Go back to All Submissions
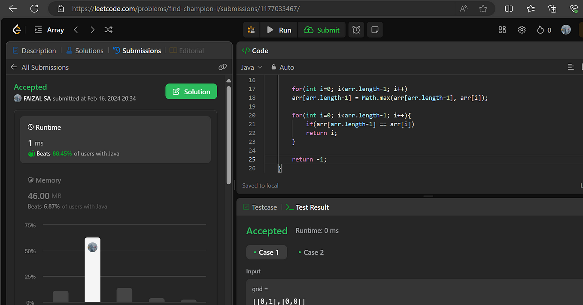The image size is (583, 305). click(39, 67)
